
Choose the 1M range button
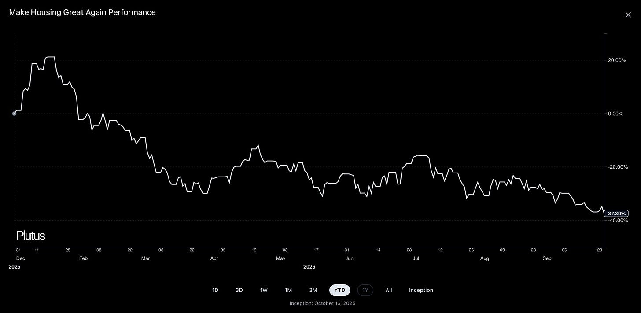(288, 290)
